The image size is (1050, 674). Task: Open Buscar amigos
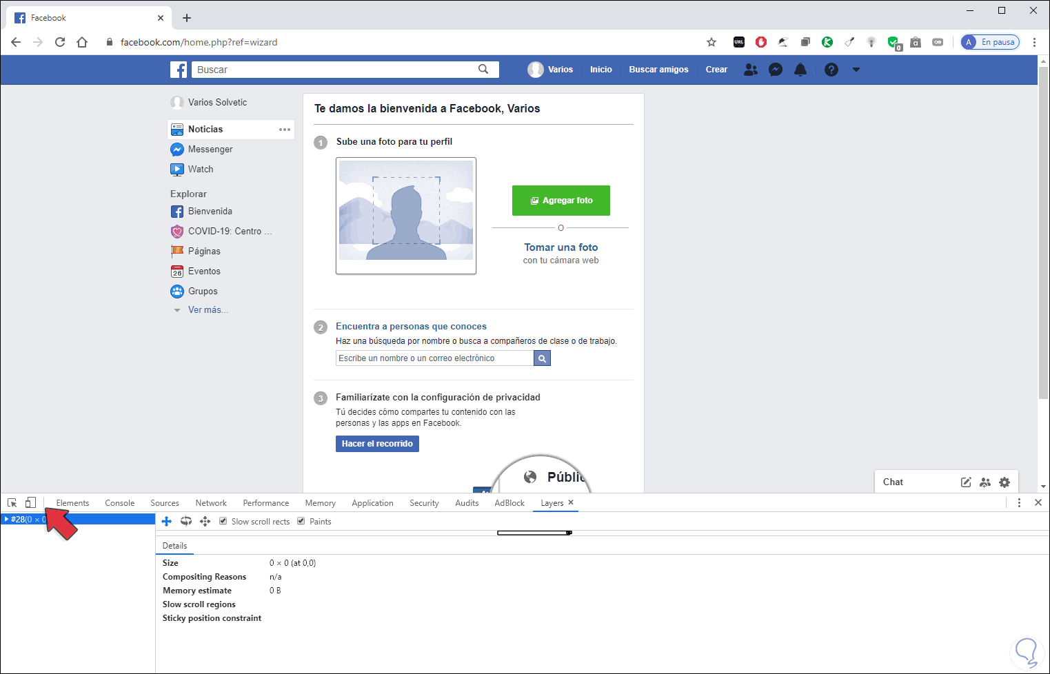coord(658,70)
